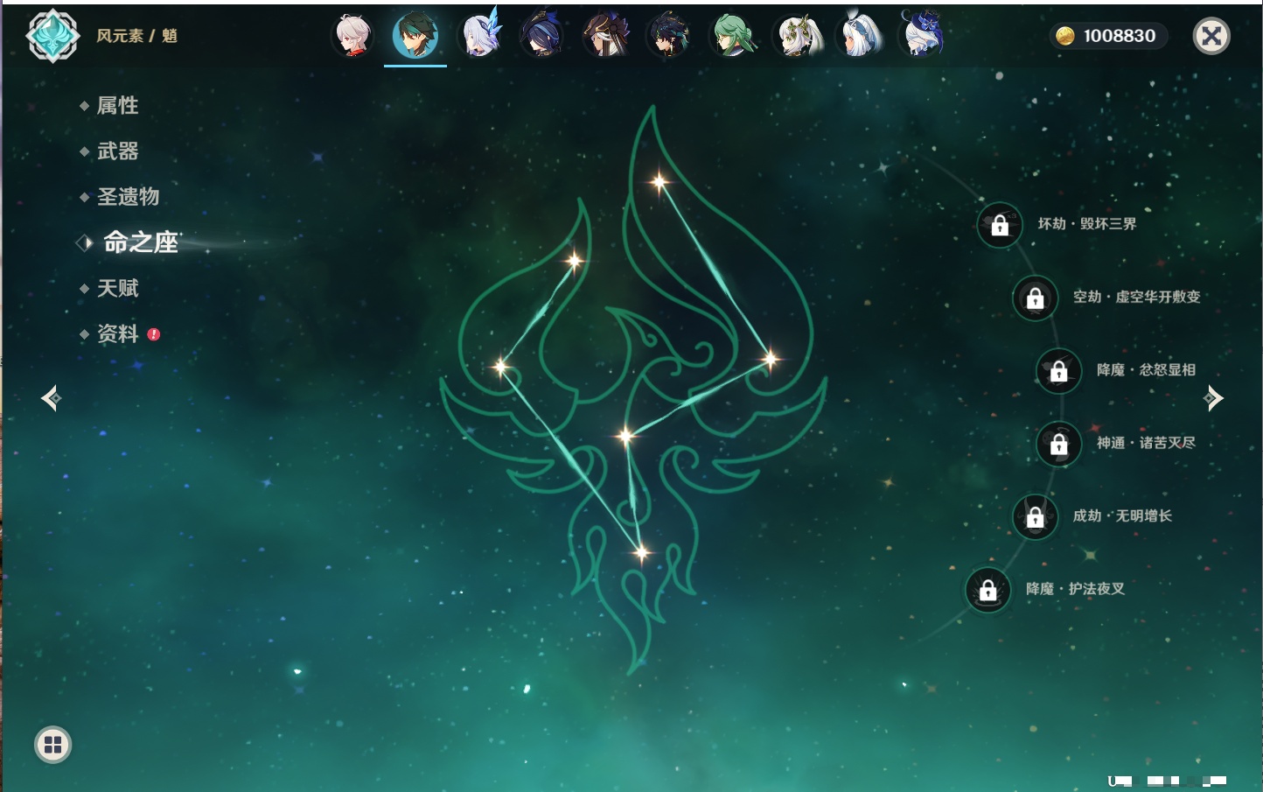Choose the portrait with the blue top hat
The width and height of the screenshot is (1263, 792).
[x=922, y=37]
